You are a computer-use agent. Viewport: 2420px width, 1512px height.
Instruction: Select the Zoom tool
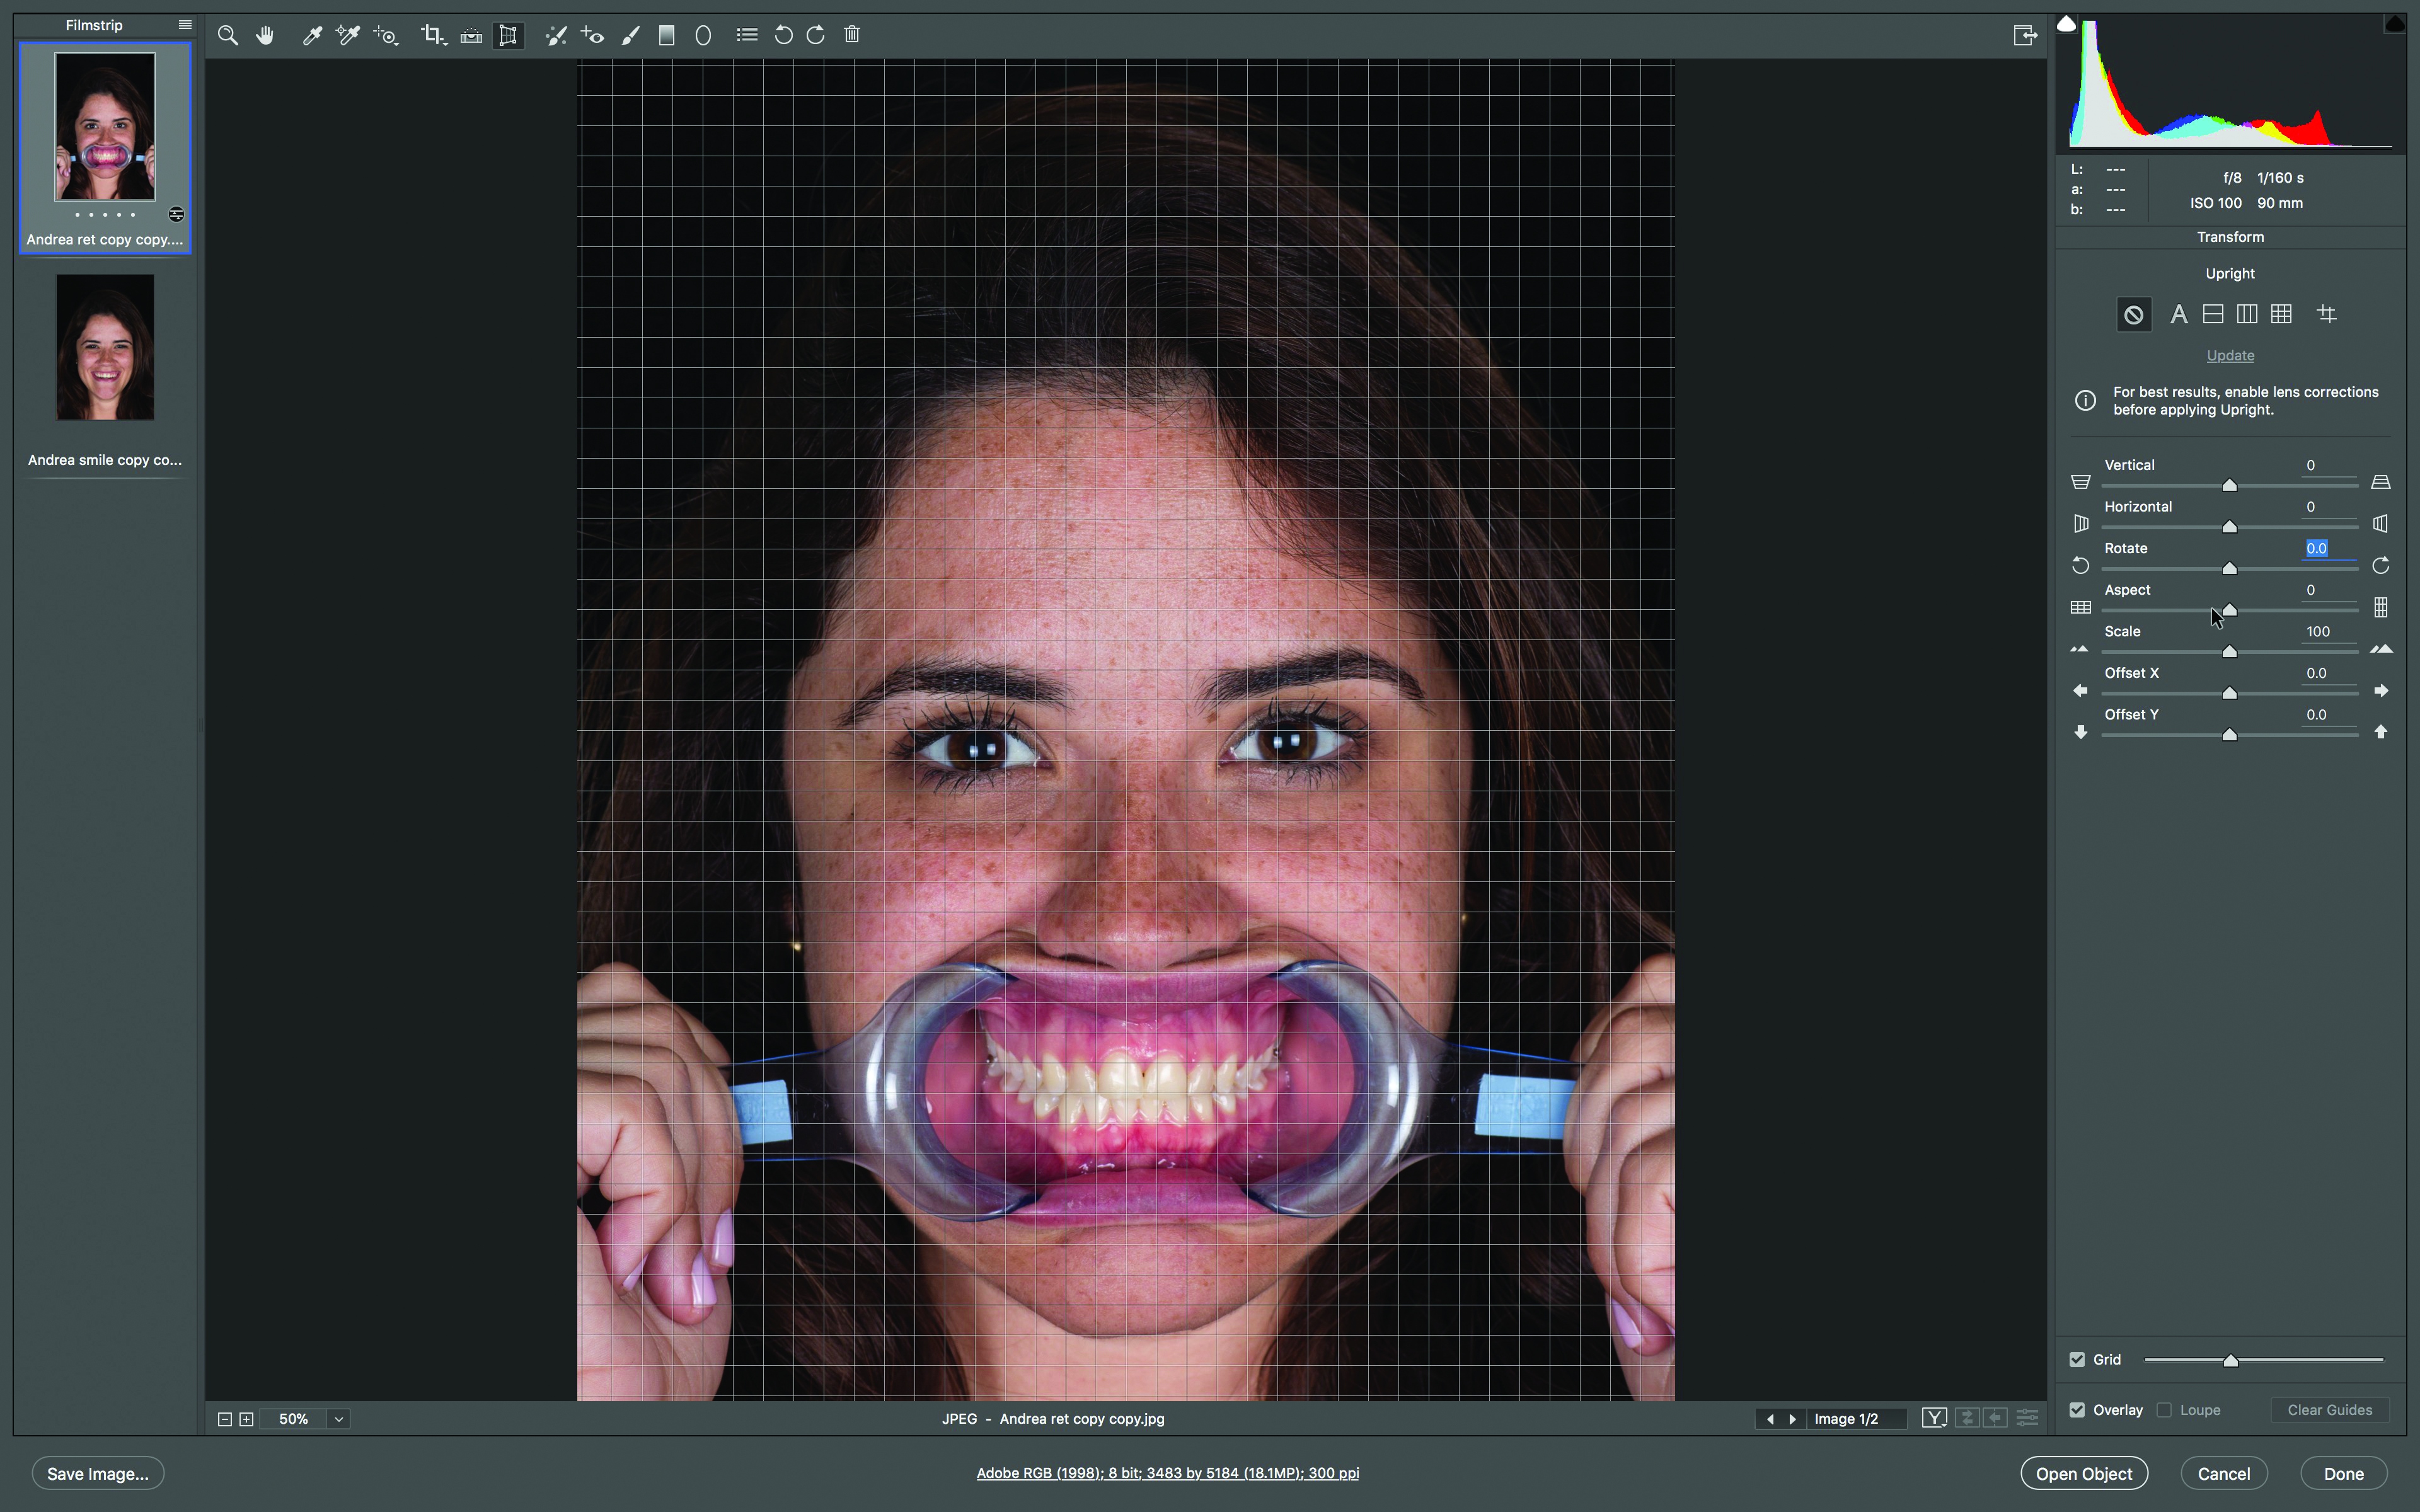point(228,35)
